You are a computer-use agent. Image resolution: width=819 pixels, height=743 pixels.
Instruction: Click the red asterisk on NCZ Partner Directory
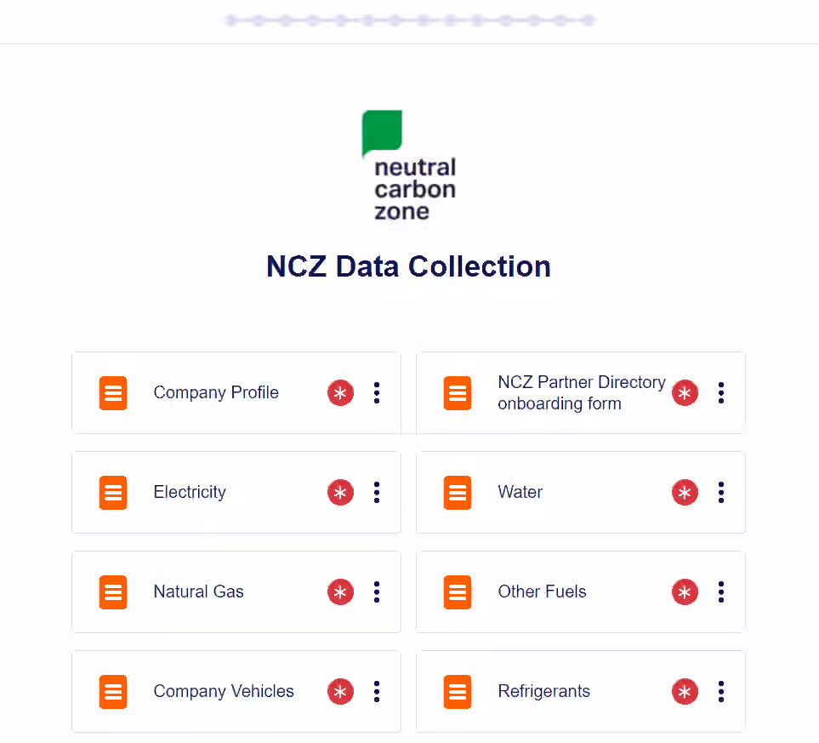point(685,392)
